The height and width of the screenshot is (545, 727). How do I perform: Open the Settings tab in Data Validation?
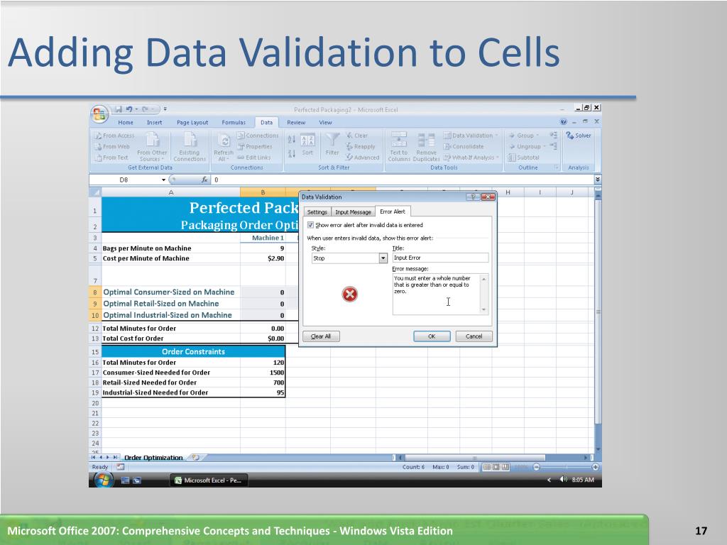click(317, 211)
